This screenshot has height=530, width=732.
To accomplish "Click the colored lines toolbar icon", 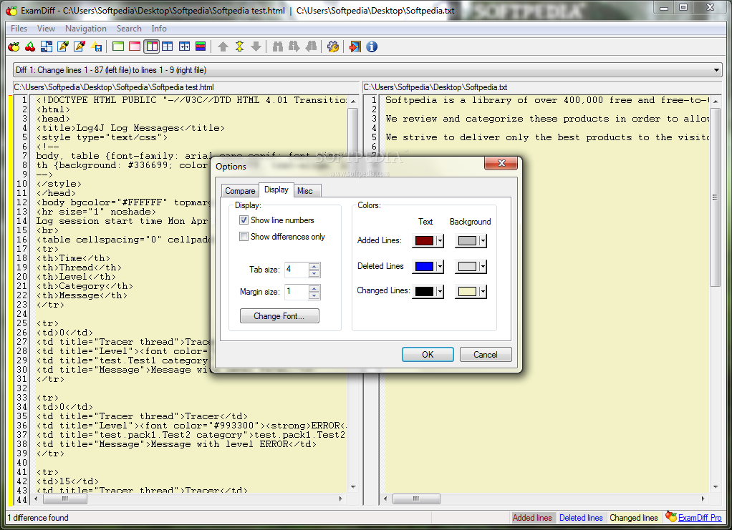I will pos(201,46).
